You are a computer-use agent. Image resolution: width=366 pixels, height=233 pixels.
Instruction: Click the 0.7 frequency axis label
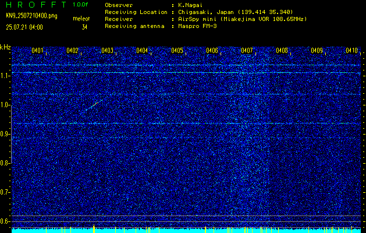pos(5,192)
